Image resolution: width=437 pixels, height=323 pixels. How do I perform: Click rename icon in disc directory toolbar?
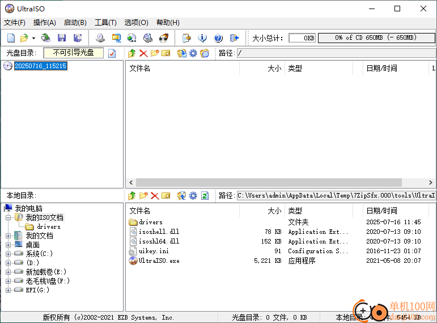click(166, 53)
